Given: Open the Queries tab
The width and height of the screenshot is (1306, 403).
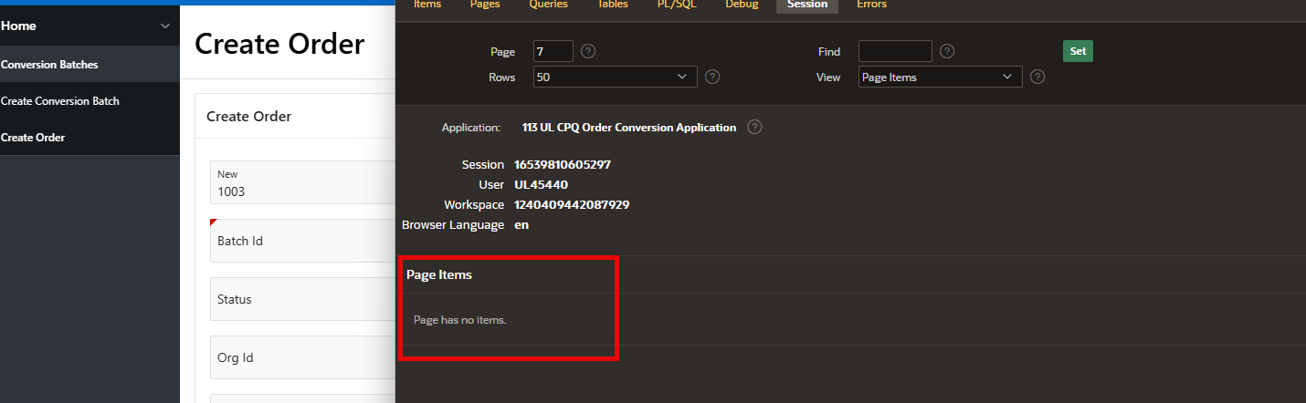Looking at the screenshot, I should [x=548, y=5].
